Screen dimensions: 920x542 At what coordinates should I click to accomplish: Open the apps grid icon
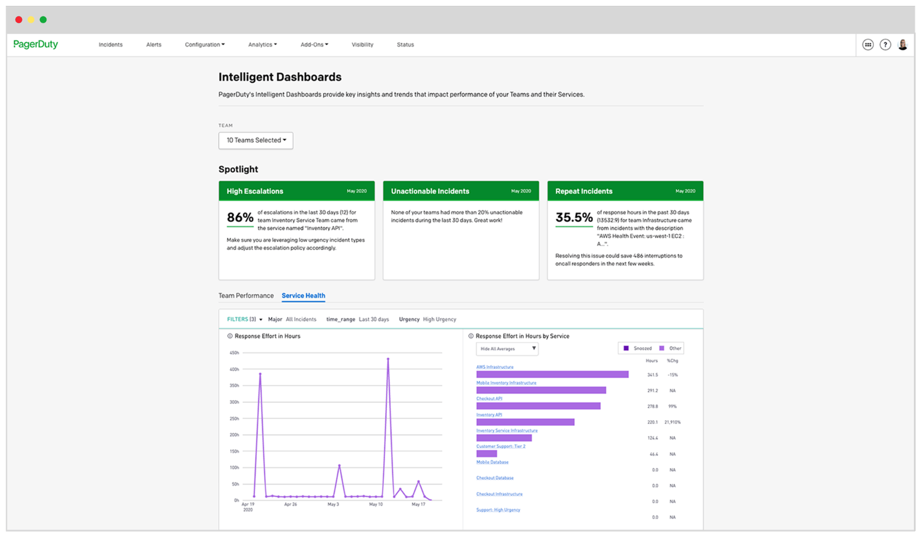pos(868,45)
